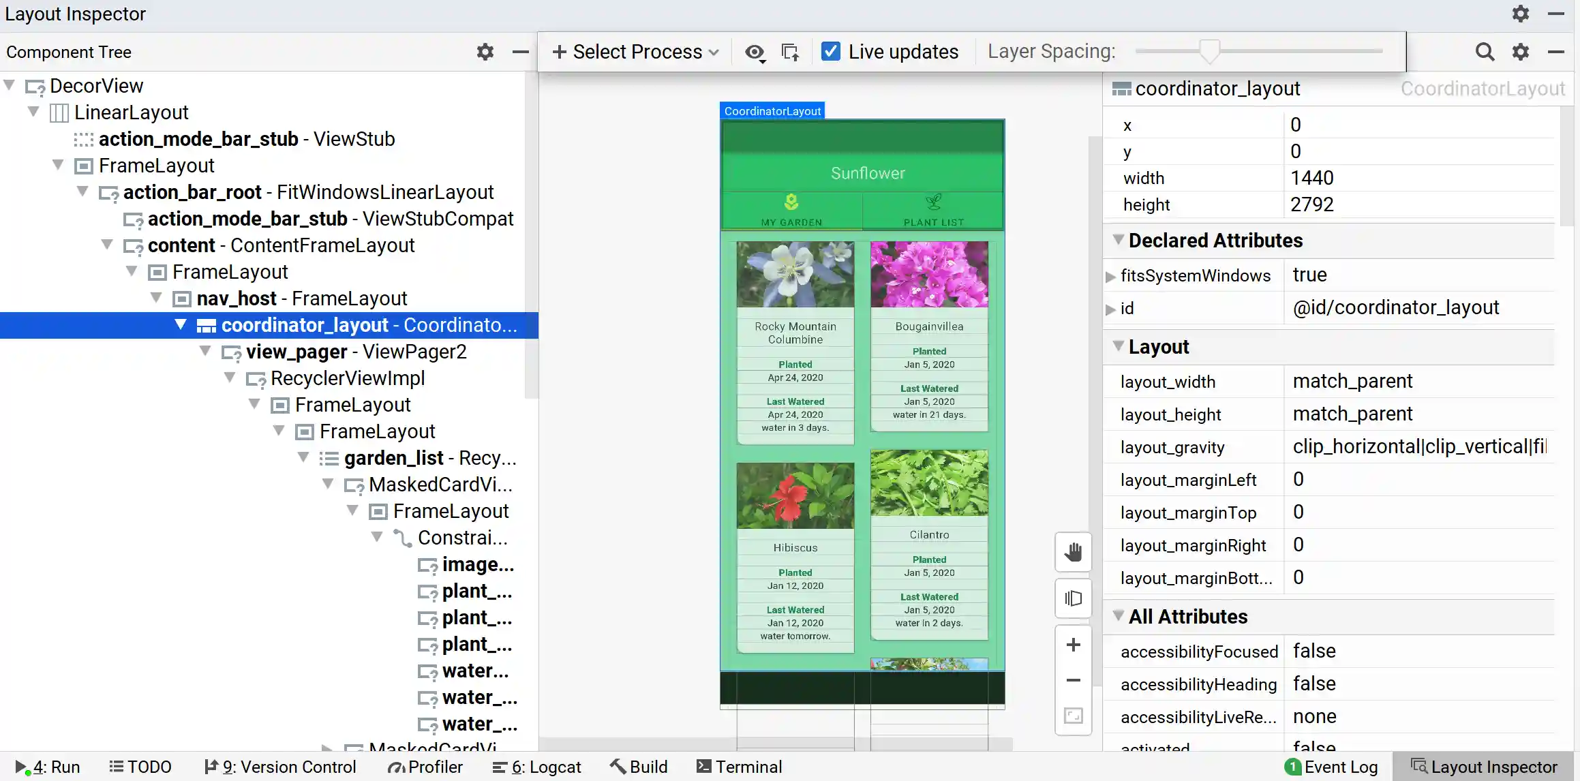Open the Terminal tool window
1580x781 pixels.
pos(739,766)
